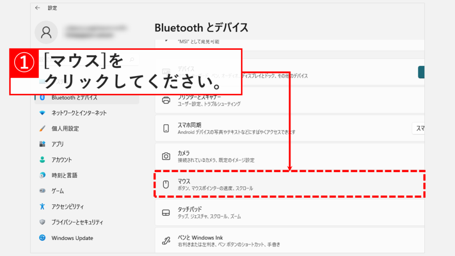Open the マウス settings row
Image resolution: width=455 pixels, height=256 pixels.
pos(290,184)
